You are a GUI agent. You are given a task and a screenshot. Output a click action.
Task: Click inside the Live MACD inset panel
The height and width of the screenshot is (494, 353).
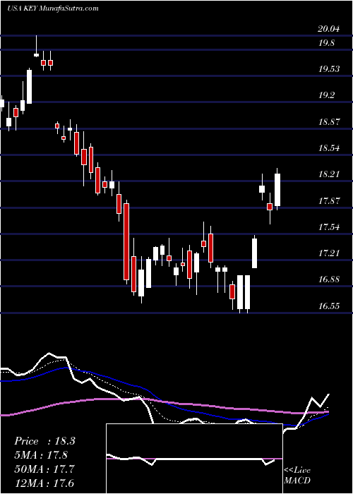click(x=194, y=459)
